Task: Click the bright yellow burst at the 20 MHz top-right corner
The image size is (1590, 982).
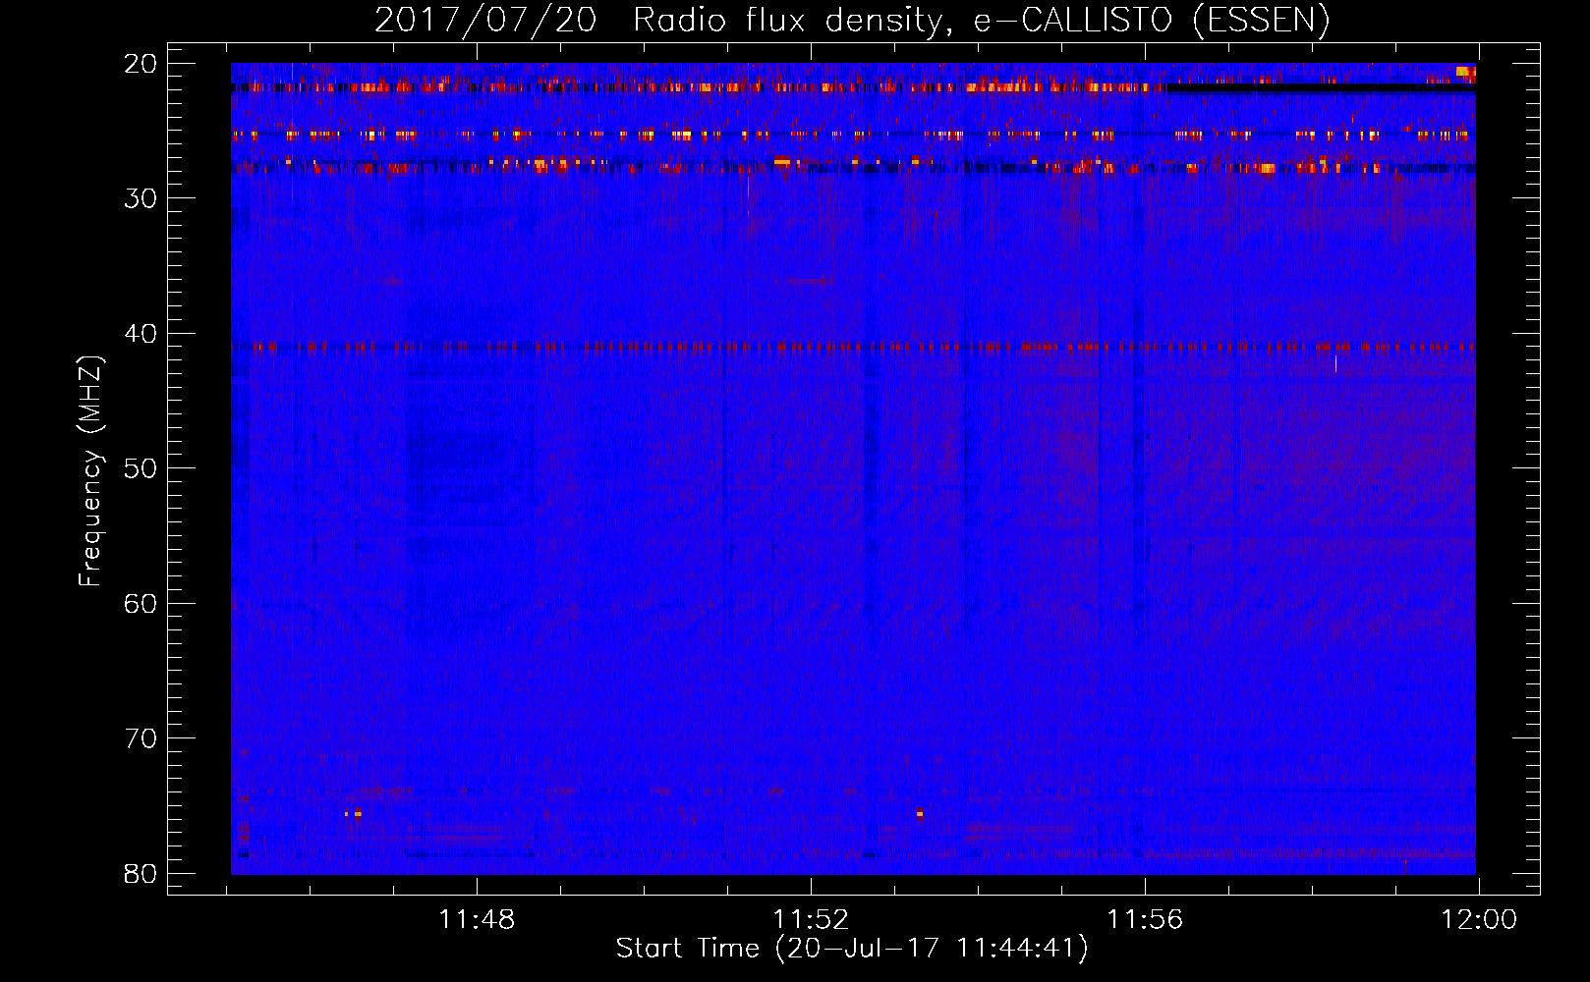Action: (1464, 72)
